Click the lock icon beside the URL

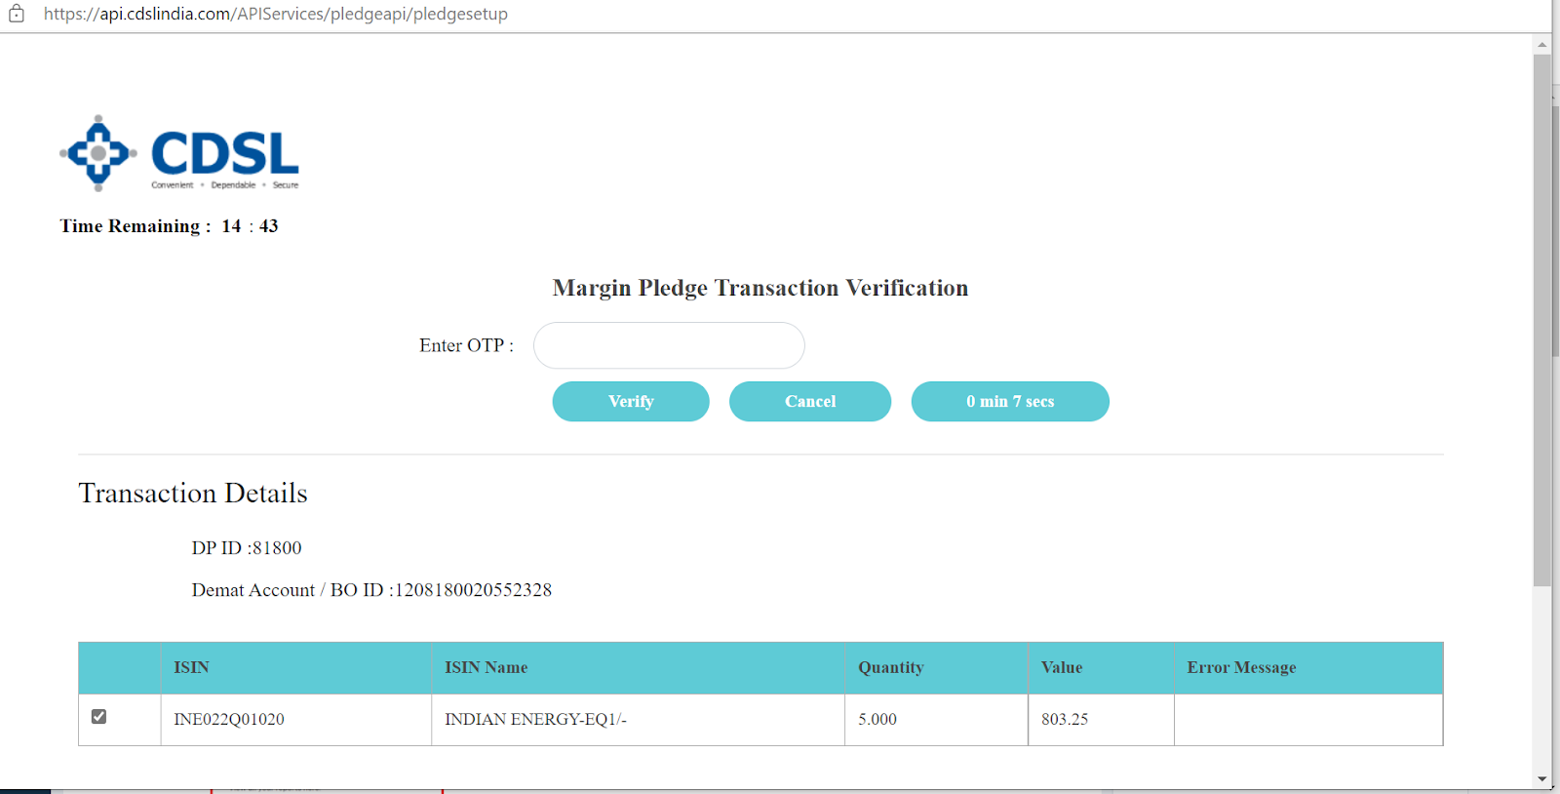click(17, 14)
